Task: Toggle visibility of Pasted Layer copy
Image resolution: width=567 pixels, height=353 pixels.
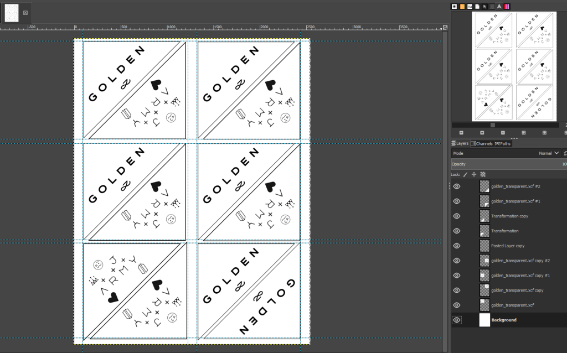Action: tap(457, 246)
